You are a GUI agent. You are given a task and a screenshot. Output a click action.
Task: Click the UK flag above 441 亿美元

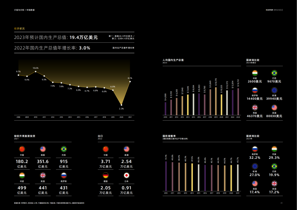click(x=43, y=175)
